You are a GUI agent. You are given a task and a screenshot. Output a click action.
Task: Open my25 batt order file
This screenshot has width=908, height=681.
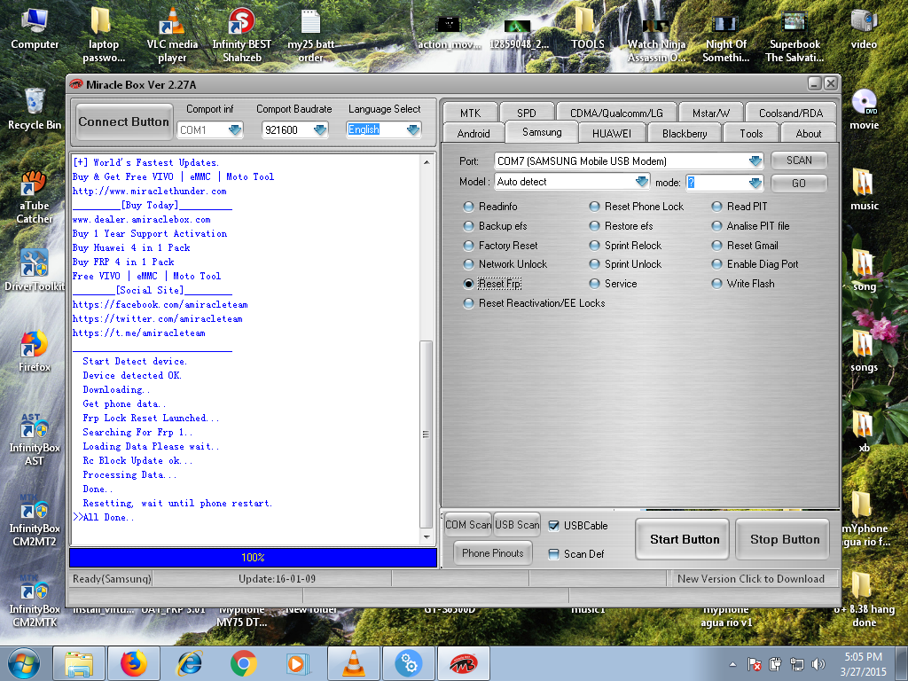(311, 35)
